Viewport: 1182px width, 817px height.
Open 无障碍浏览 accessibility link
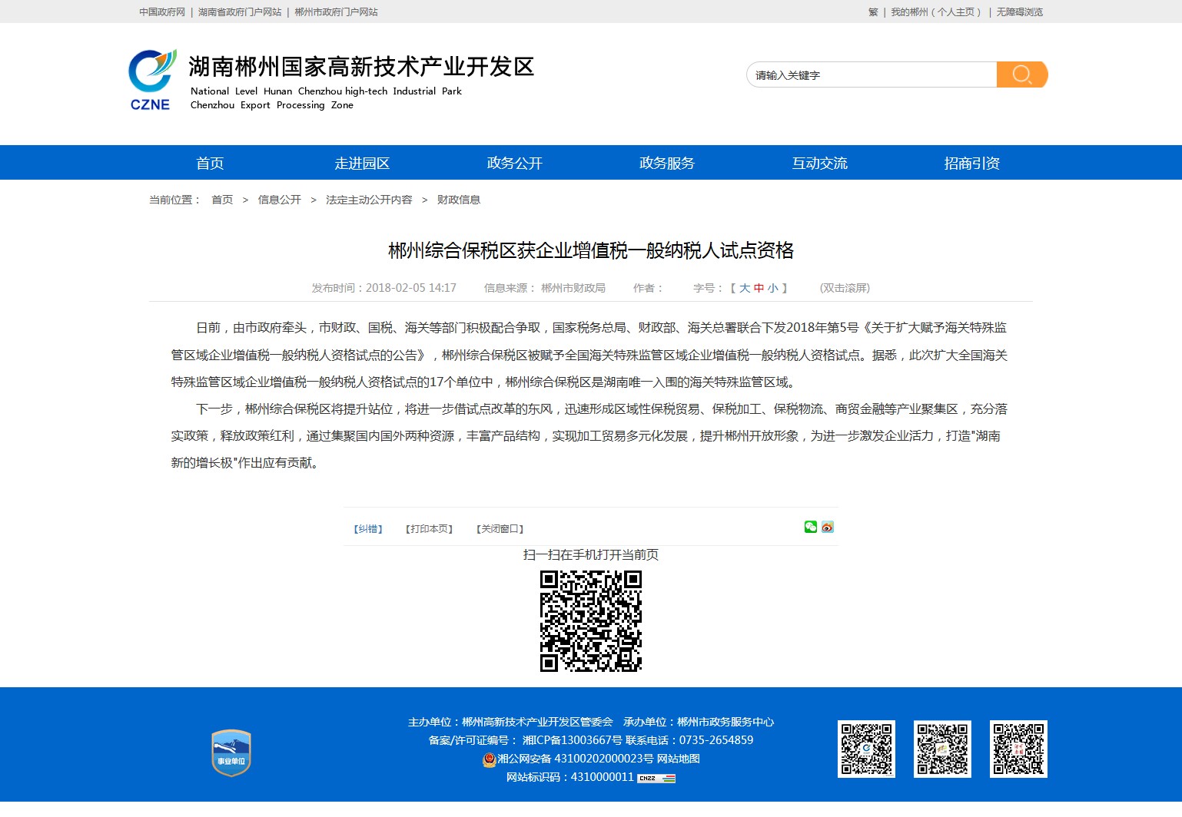coord(1020,12)
